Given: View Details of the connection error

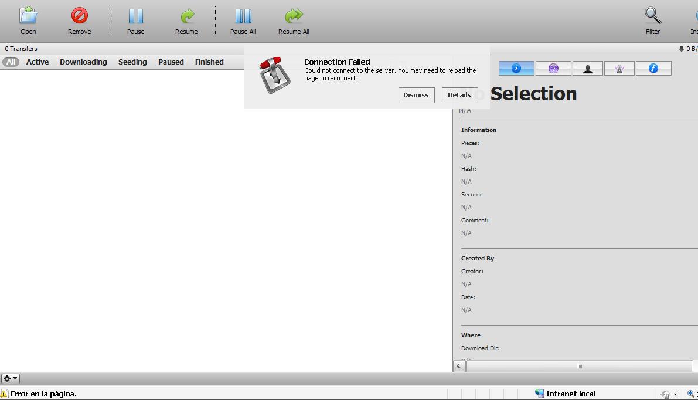Looking at the screenshot, I should point(459,95).
